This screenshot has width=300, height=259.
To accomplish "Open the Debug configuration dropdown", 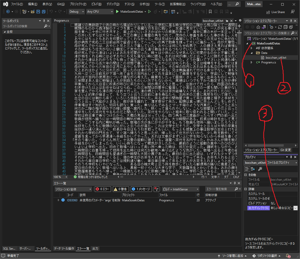I will (76, 12).
